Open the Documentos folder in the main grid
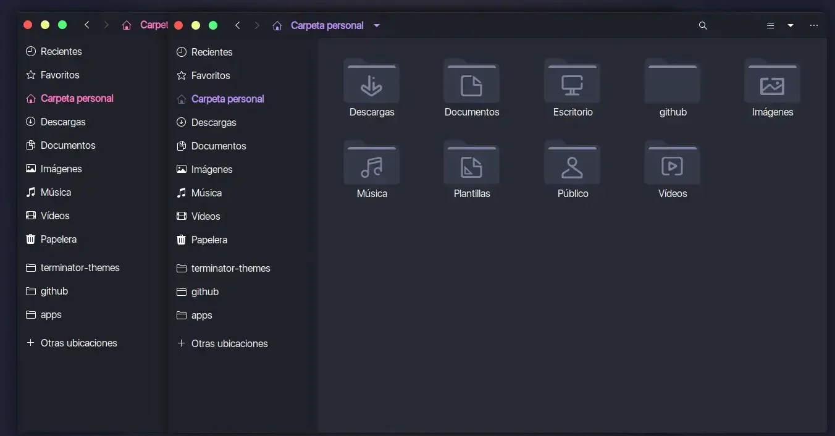835x436 pixels. (471, 83)
